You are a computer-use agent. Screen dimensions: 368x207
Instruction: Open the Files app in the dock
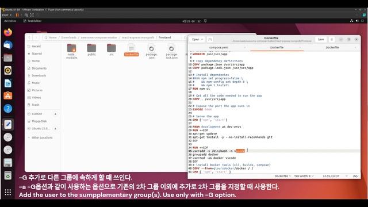8,57
